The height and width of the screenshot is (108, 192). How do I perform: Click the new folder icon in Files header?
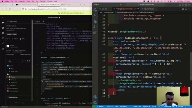(x=30, y=61)
